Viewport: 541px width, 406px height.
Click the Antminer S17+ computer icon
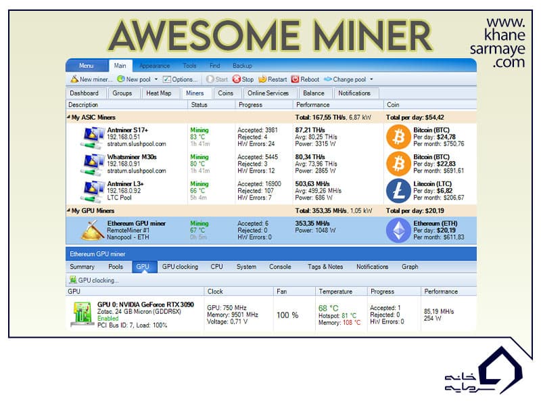93,137
